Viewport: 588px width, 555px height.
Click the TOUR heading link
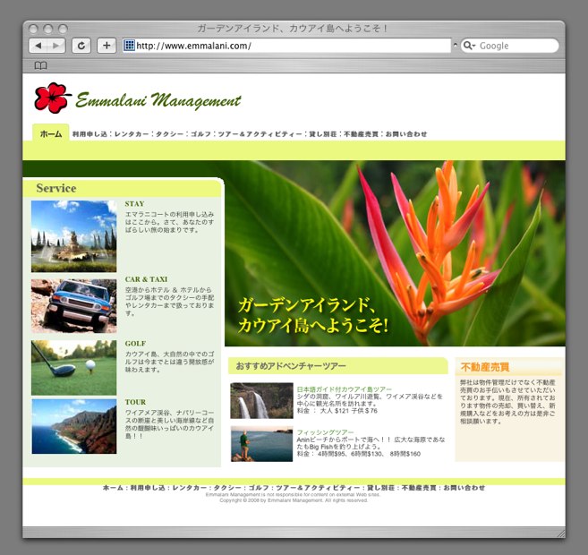(x=135, y=402)
